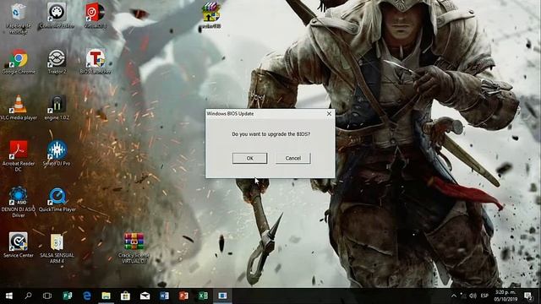Open the Mail app from the taskbar
Viewport: 541px width, 304px height.
click(x=145, y=296)
